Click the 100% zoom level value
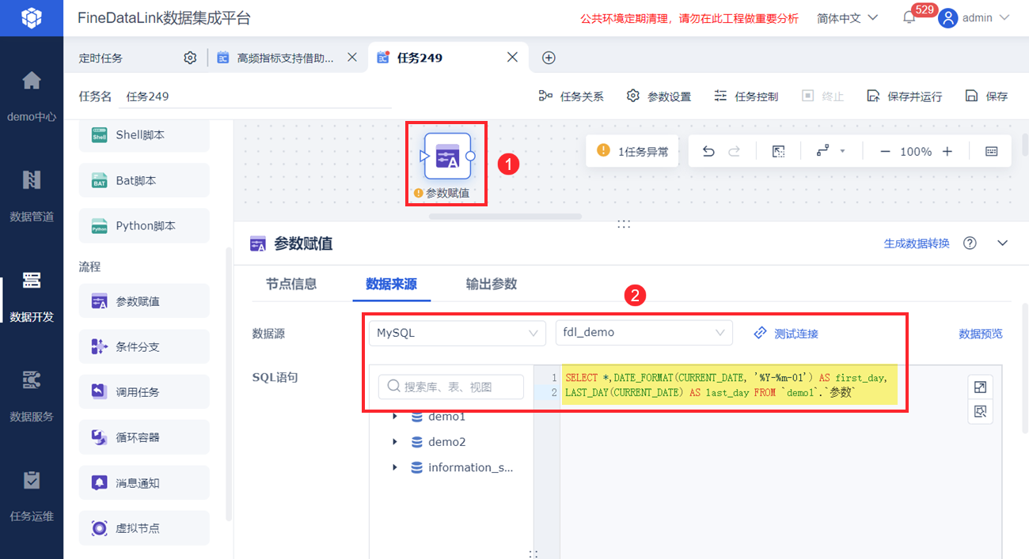This screenshot has width=1029, height=559. coord(916,151)
